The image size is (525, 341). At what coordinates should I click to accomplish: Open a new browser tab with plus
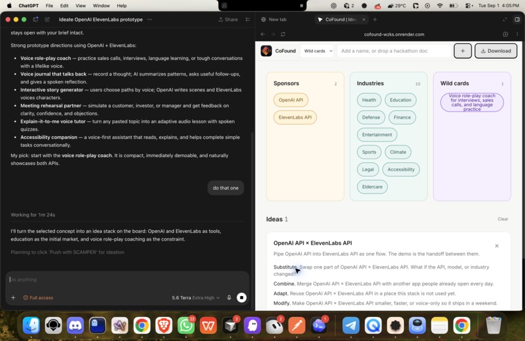click(x=375, y=20)
